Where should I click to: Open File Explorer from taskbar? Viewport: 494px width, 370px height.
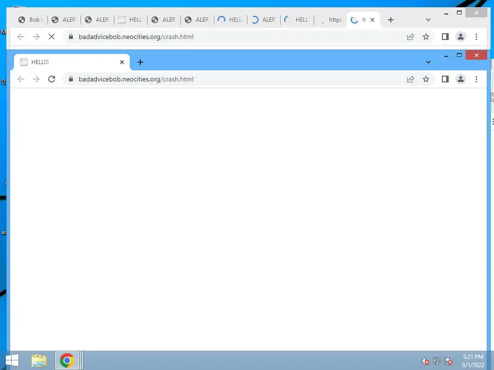39,360
